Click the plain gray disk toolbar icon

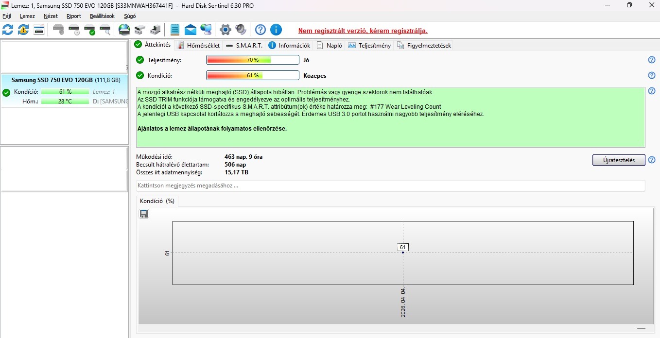pos(58,30)
